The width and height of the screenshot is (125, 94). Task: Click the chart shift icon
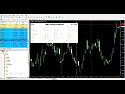(x=54, y=17)
